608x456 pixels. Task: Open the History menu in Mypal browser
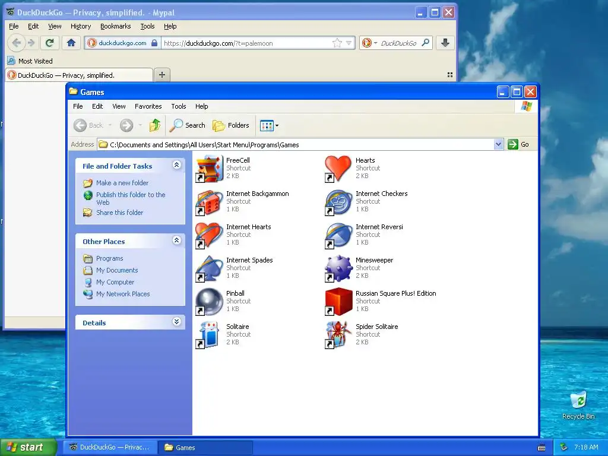[x=81, y=26]
